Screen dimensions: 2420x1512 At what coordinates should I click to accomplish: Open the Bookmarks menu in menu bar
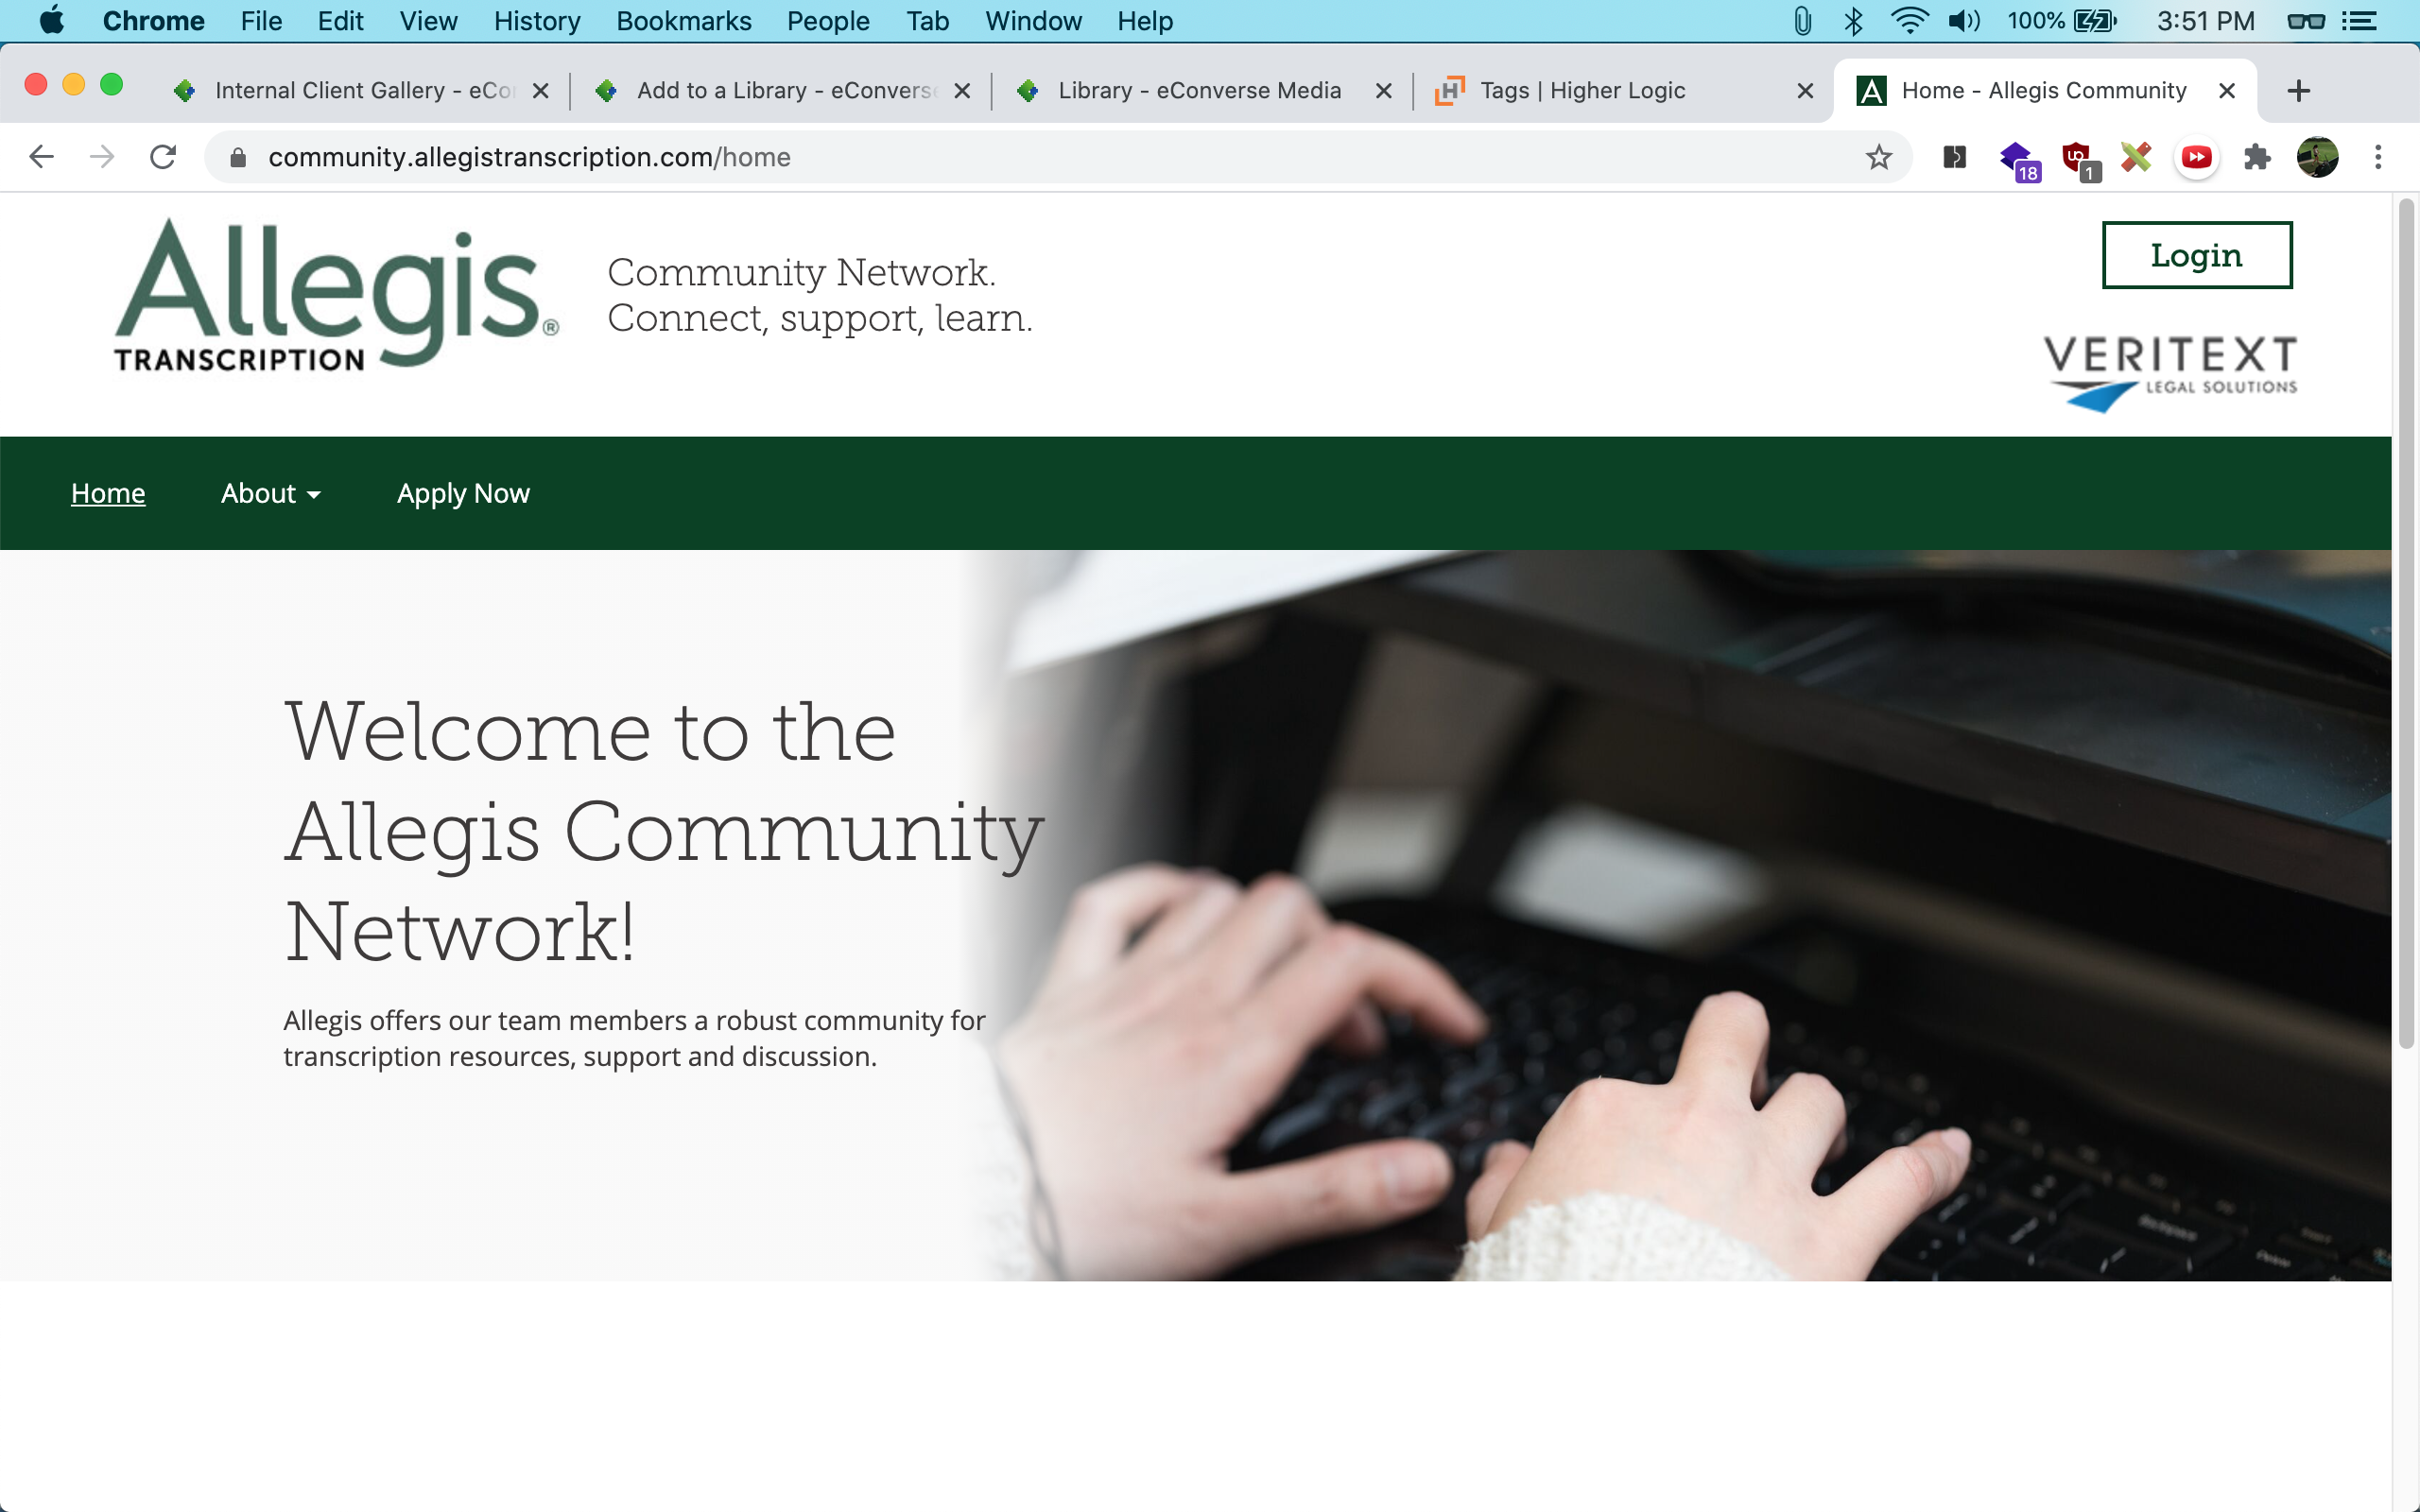(683, 21)
